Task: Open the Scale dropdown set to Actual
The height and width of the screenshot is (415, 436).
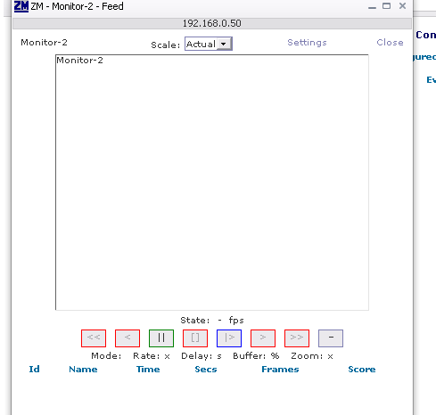Action: point(209,44)
